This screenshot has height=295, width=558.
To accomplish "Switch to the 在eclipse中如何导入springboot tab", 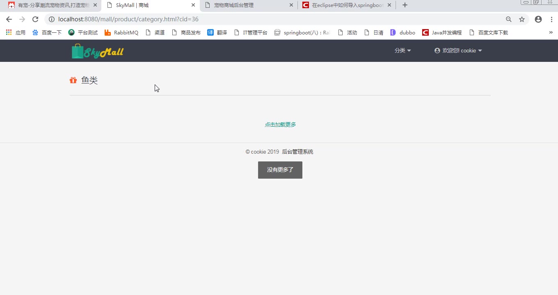I will tap(348, 5).
